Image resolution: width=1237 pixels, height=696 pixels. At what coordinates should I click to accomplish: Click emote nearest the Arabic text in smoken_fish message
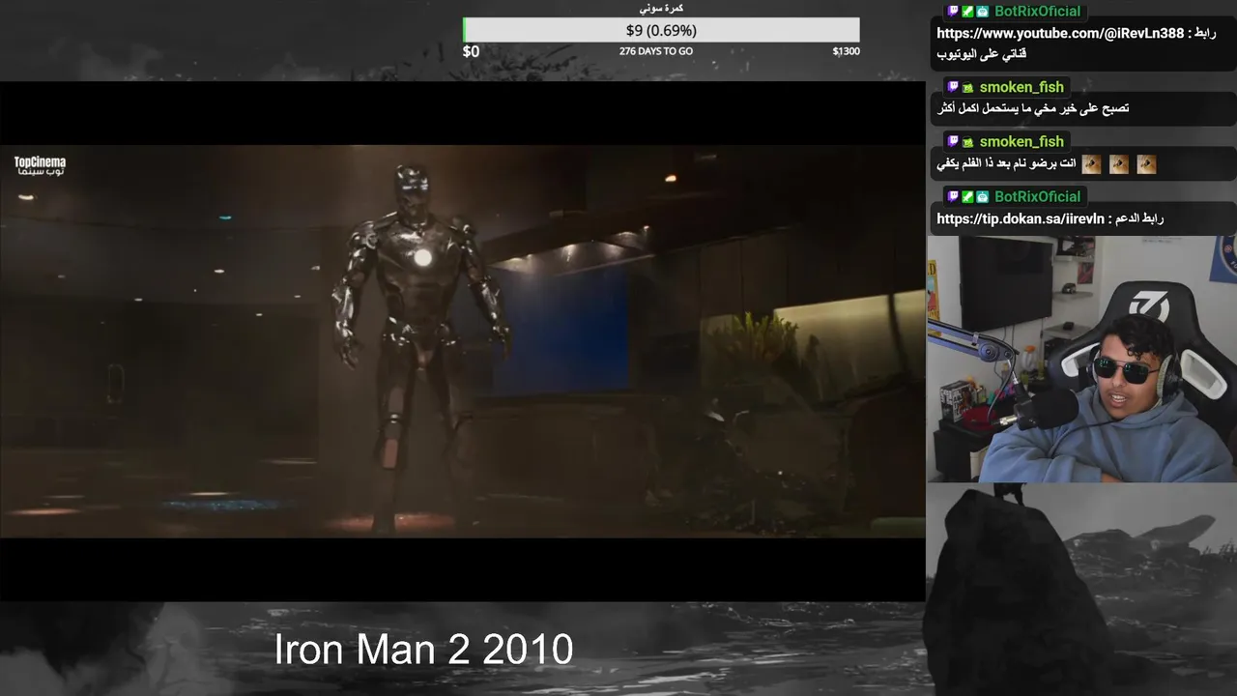point(1091,164)
